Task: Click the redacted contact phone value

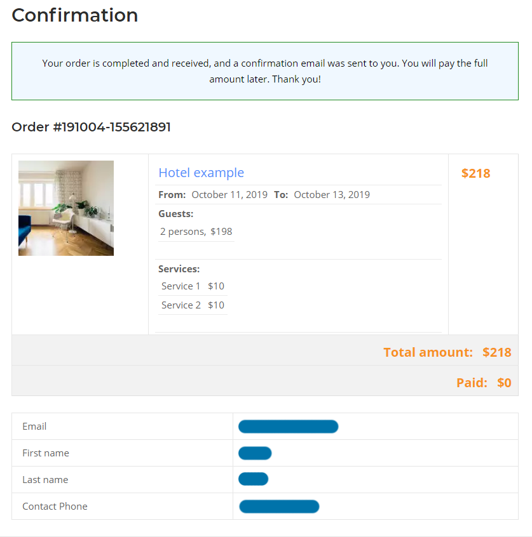Action: pyautogui.click(x=279, y=507)
